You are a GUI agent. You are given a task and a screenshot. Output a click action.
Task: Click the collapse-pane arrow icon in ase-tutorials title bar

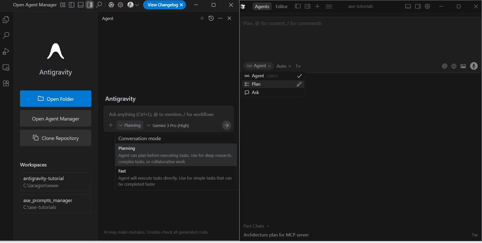(x=308, y=6)
